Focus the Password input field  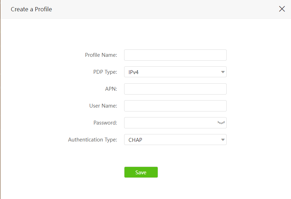[170, 123]
